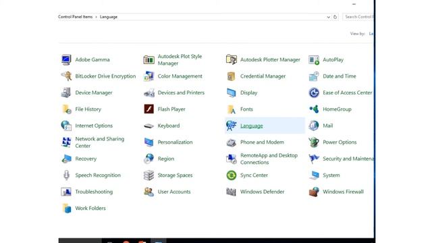Open the Speech Recognition microphone icon
432x243 pixels.
tap(66, 175)
